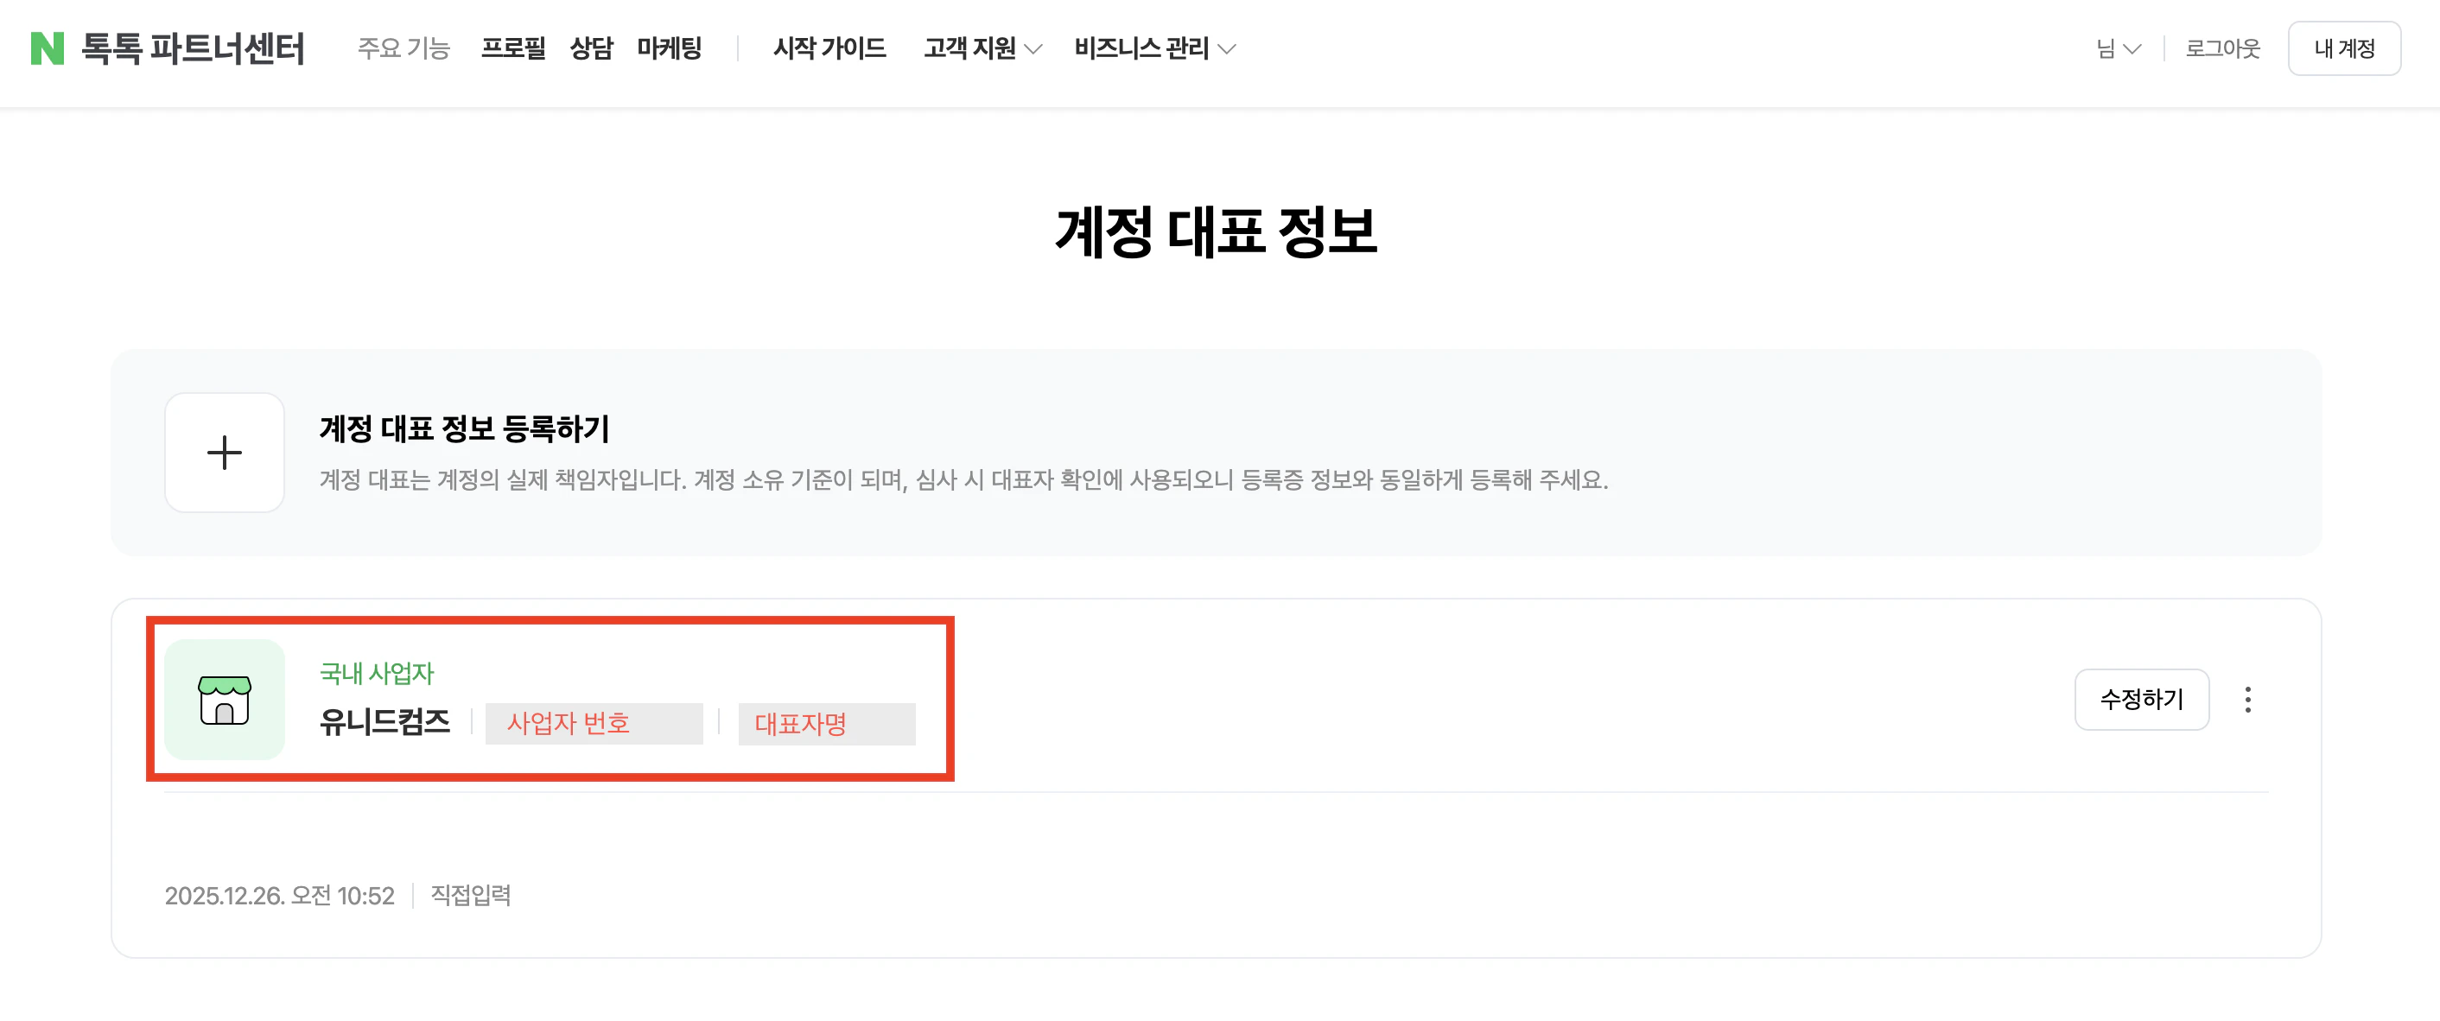Click the plus icon to register account representative
2440x1021 pixels.
224,453
